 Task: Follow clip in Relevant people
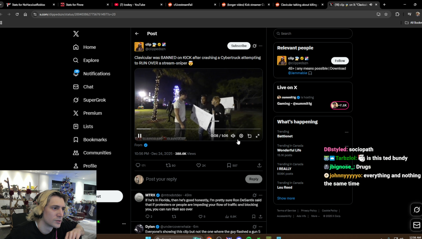[340, 61]
